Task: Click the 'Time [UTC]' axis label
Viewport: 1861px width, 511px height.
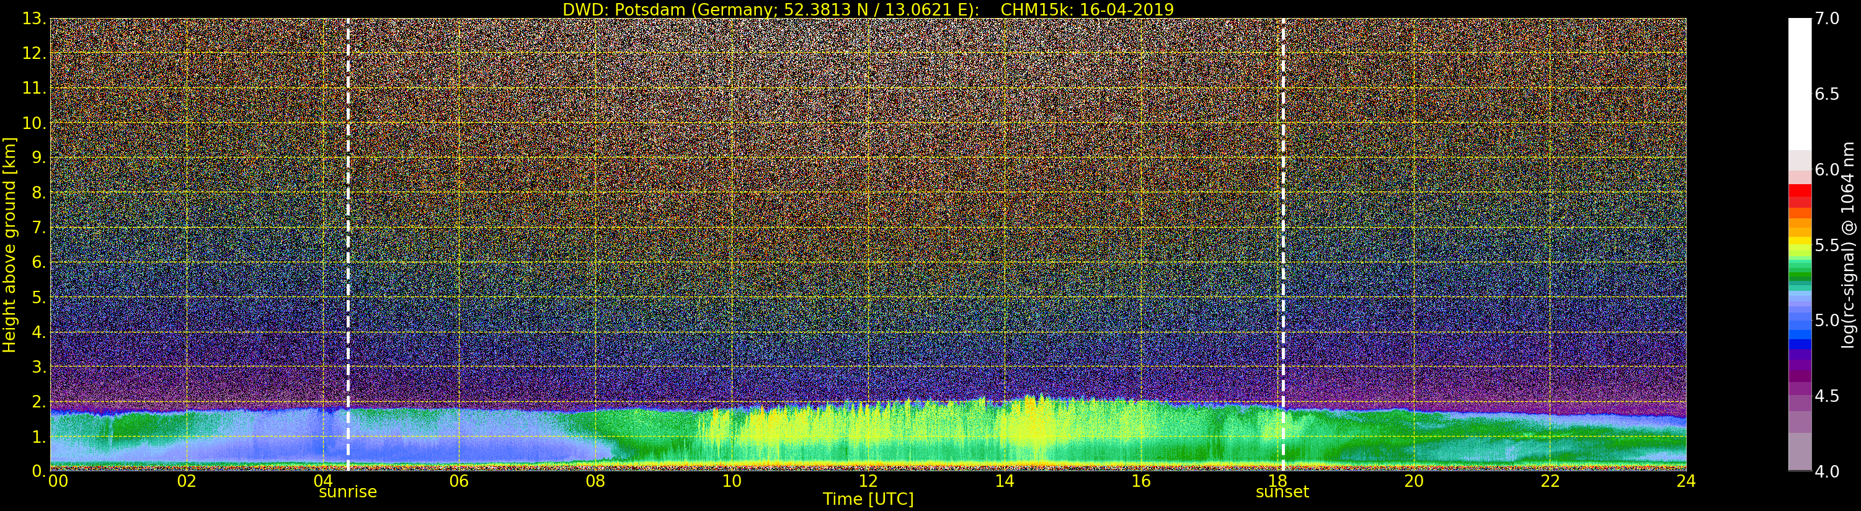Action: coord(868,499)
